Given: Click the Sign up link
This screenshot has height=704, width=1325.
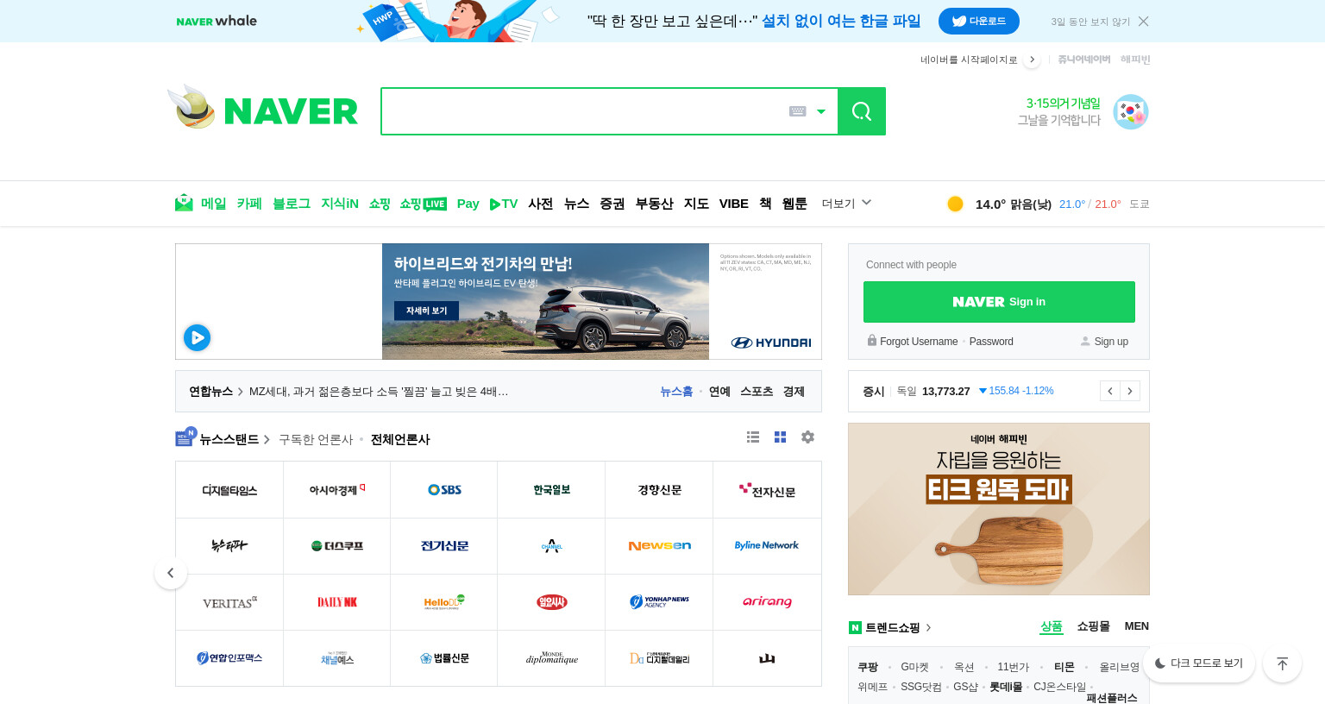Looking at the screenshot, I should click(1111, 342).
